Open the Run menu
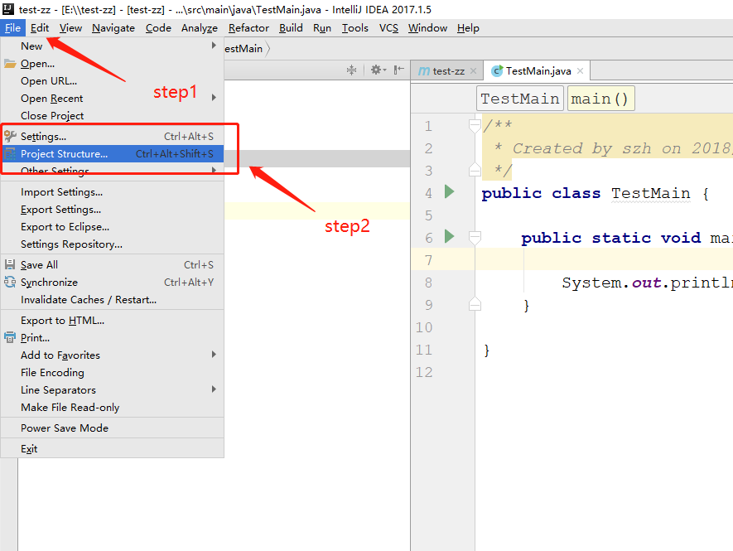 click(x=322, y=28)
